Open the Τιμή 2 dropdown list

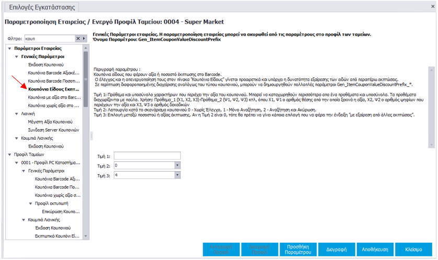(177, 165)
